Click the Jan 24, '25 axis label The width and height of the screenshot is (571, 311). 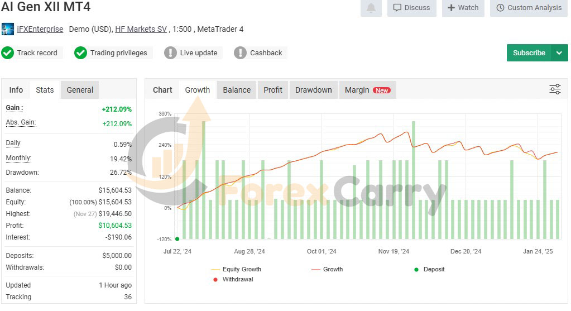click(538, 251)
